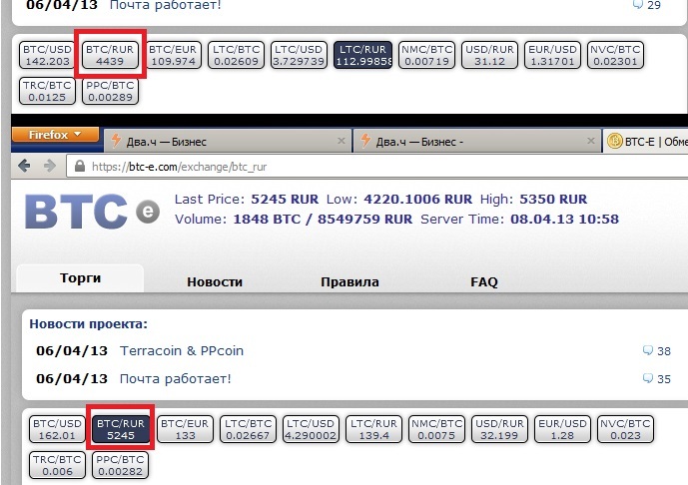Switch to the BTC-E tab
Screen dimensions: 688x485
click(645, 141)
